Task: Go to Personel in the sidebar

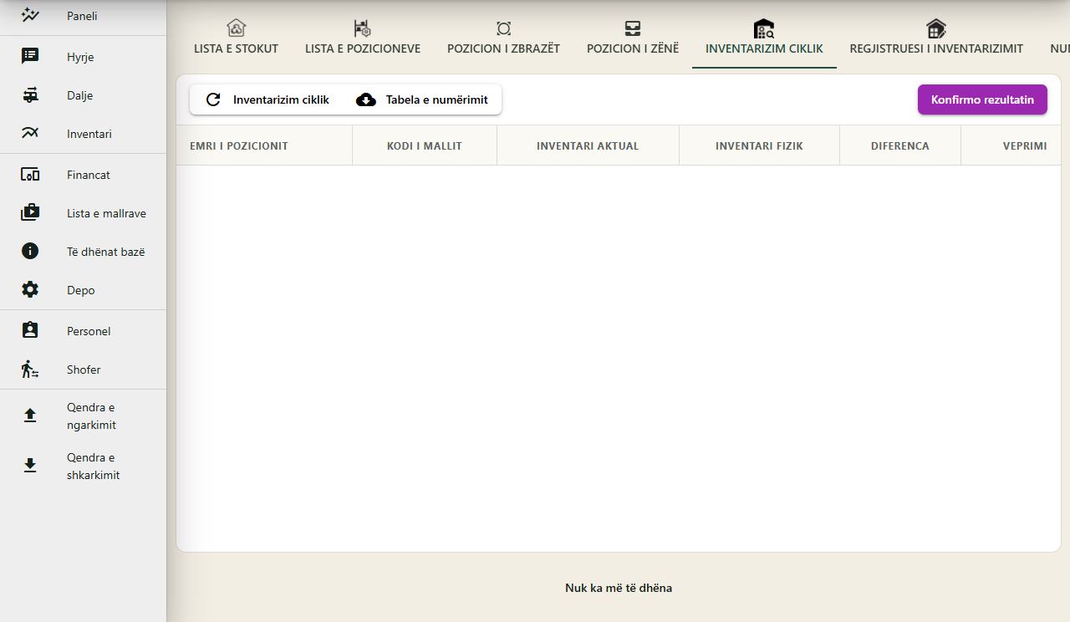Action: point(83,331)
